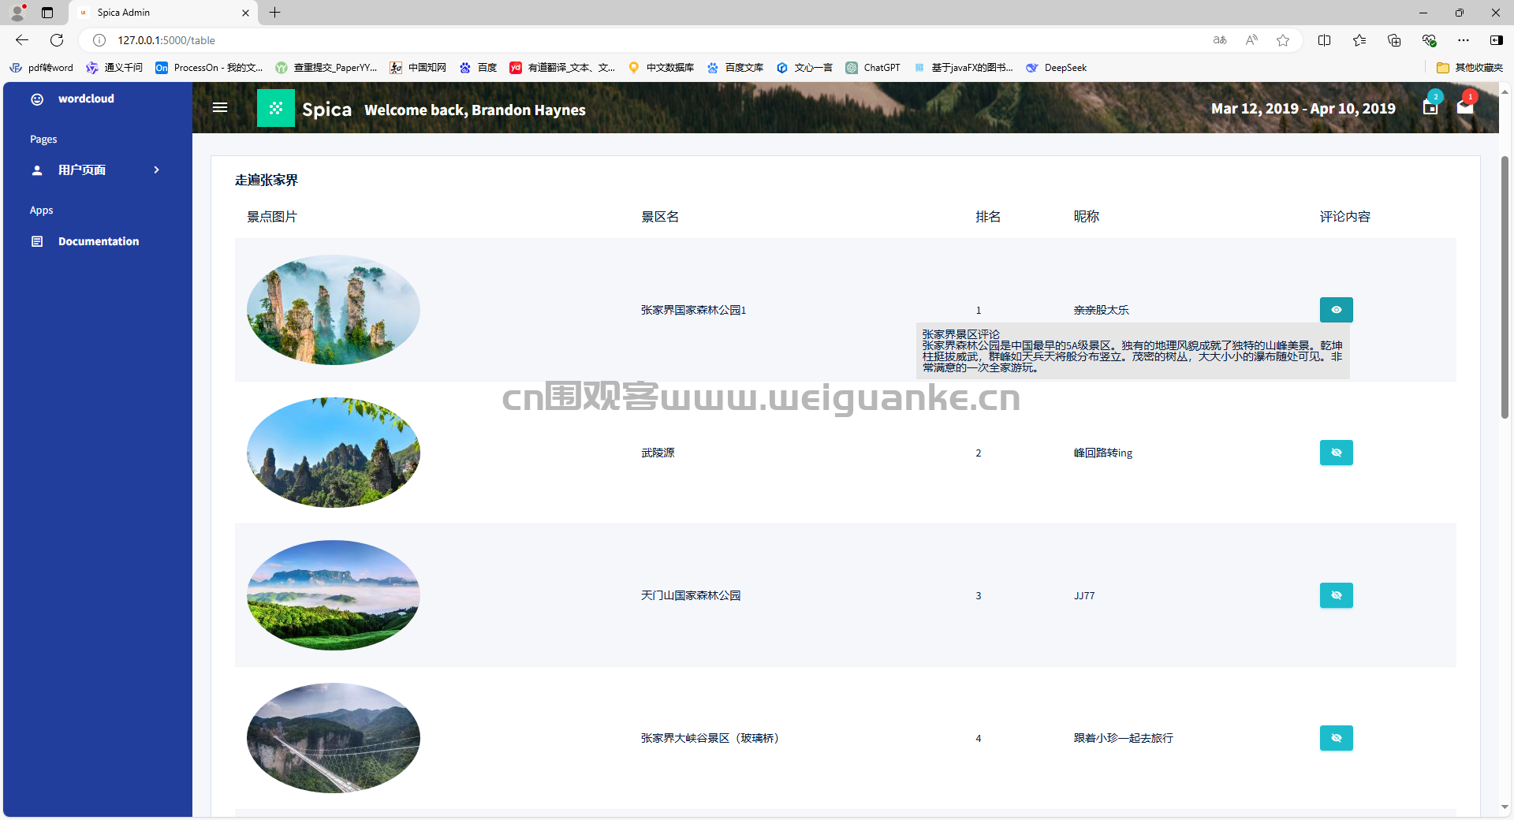Click the 武陵源 scenic spot thumbnail
Image resolution: width=1514 pixels, height=820 pixels.
coord(333,453)
